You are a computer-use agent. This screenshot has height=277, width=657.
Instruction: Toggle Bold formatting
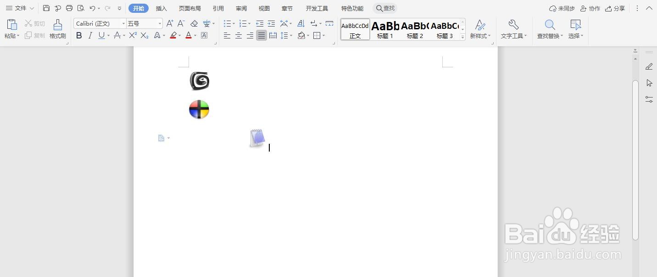pyautogui.click(x=79, y=35)
